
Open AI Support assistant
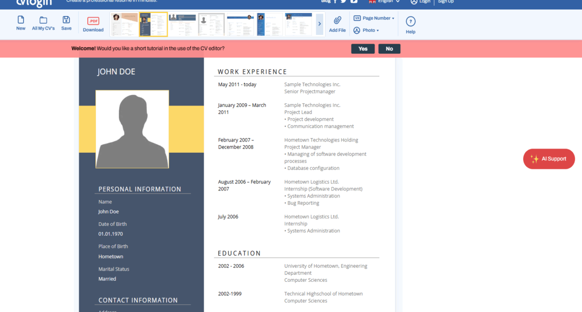(549, 159)
